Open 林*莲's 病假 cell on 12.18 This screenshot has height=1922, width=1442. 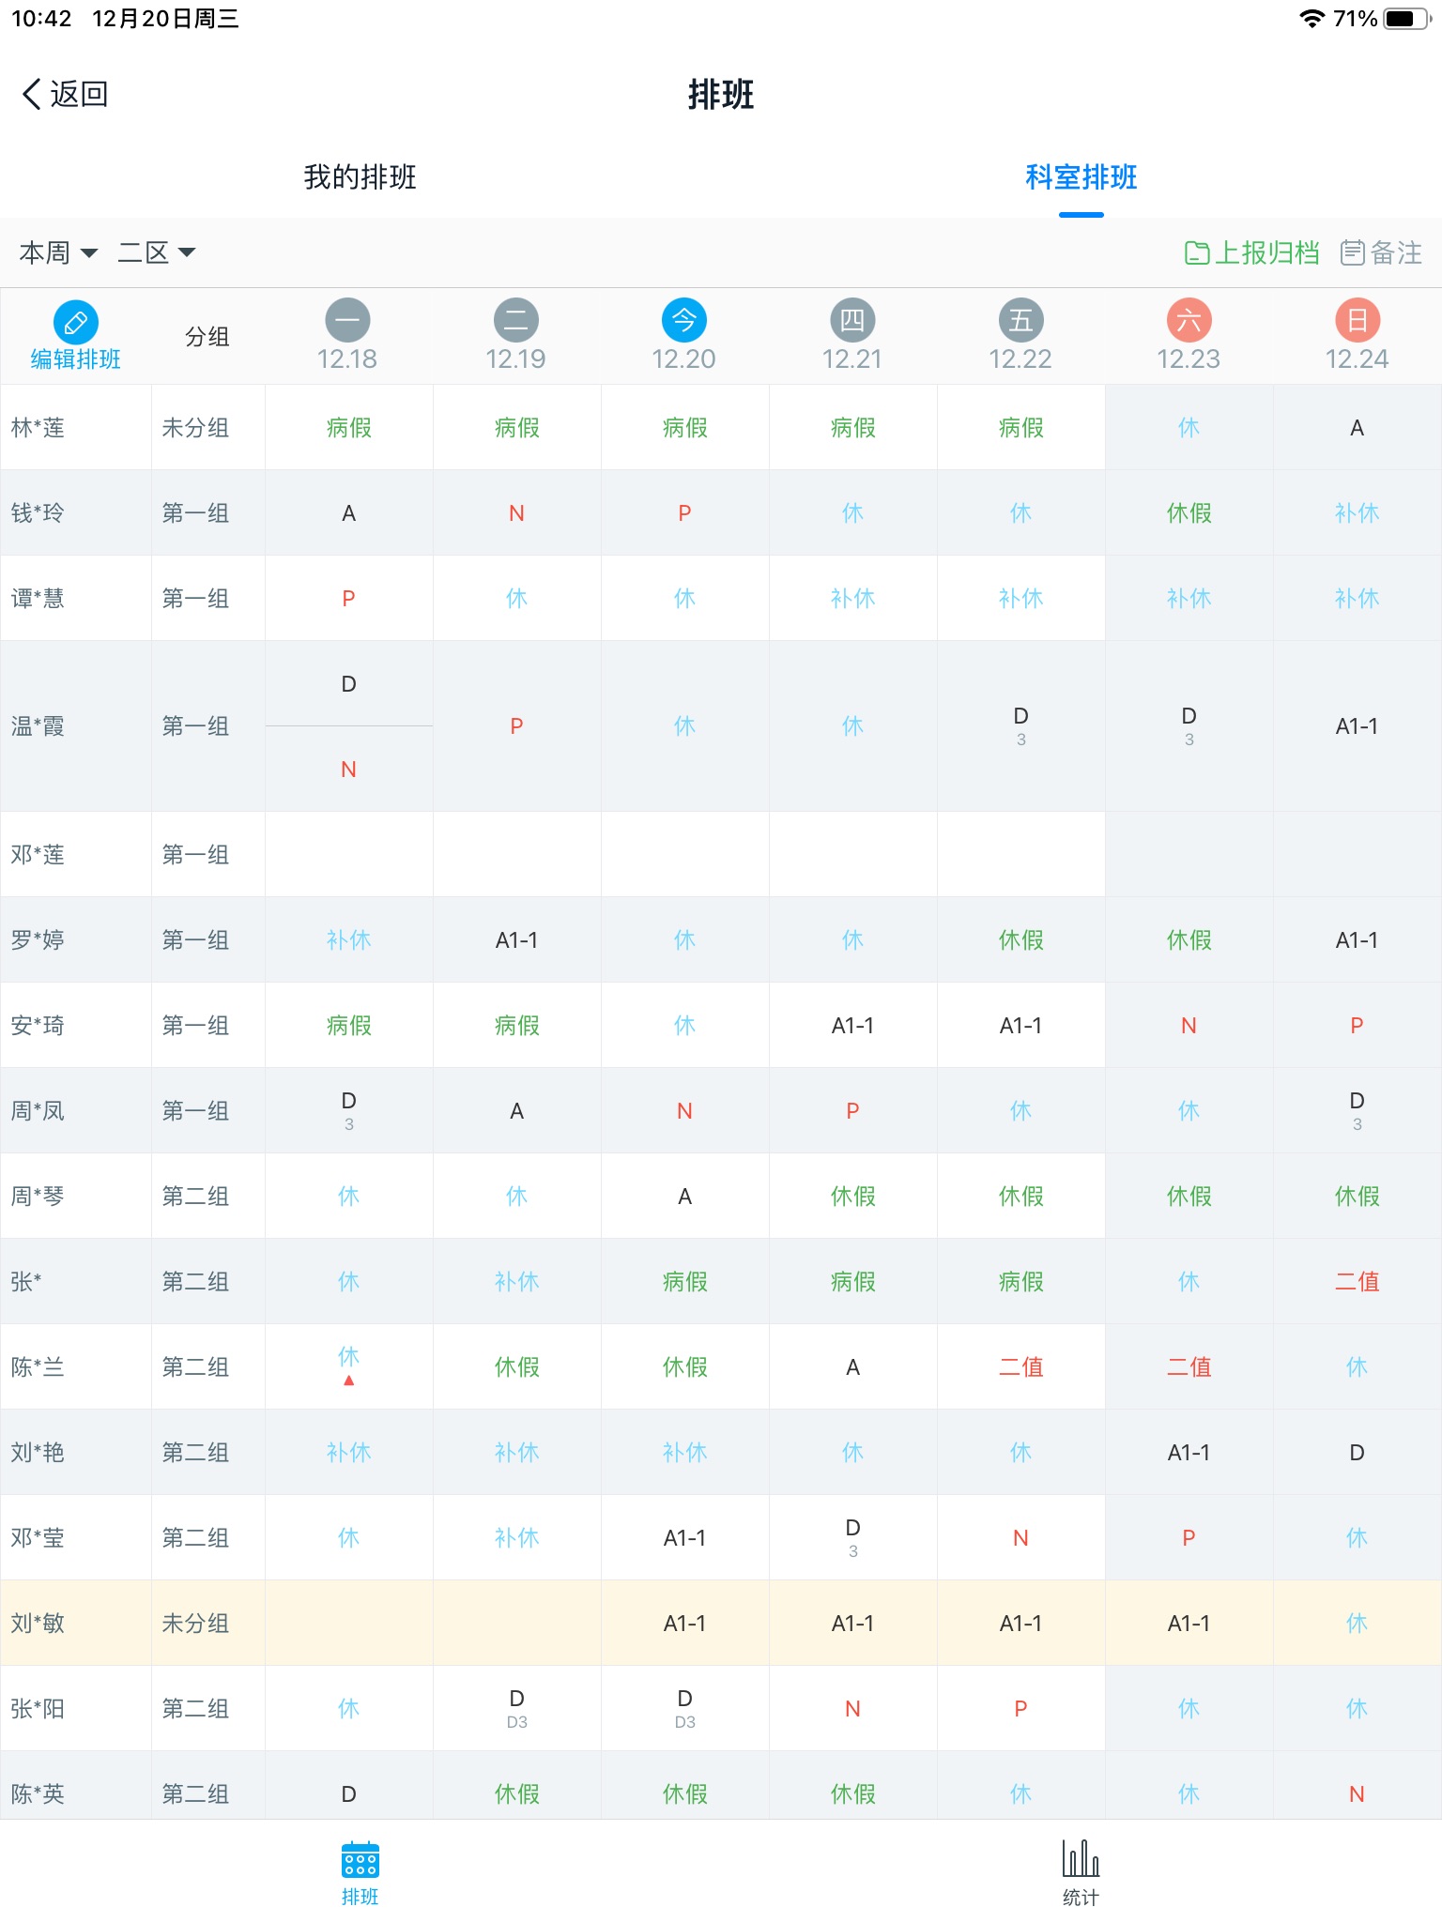[x=348, y=428]
